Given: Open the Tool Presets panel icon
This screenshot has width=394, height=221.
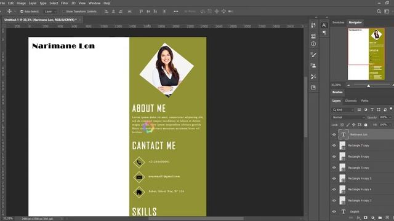Looking at the screenshot, I should [x=313, y=77].
